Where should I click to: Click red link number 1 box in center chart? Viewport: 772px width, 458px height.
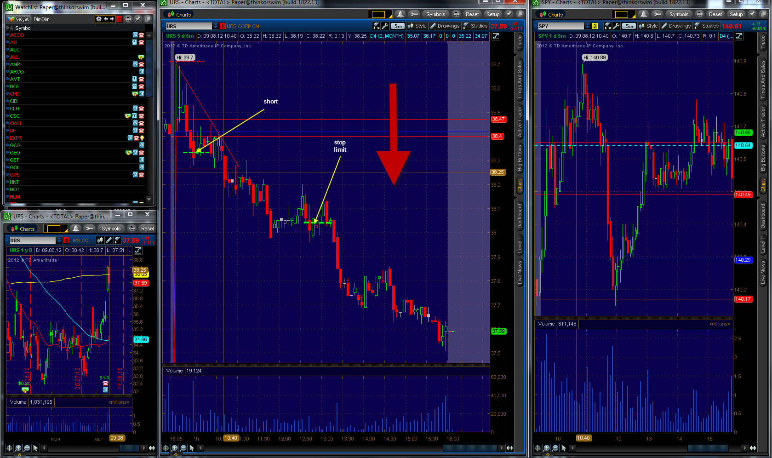point(223,26)
